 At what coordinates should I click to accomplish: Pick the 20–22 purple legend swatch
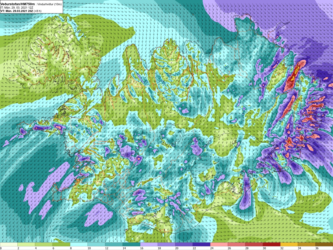(184, 244)
